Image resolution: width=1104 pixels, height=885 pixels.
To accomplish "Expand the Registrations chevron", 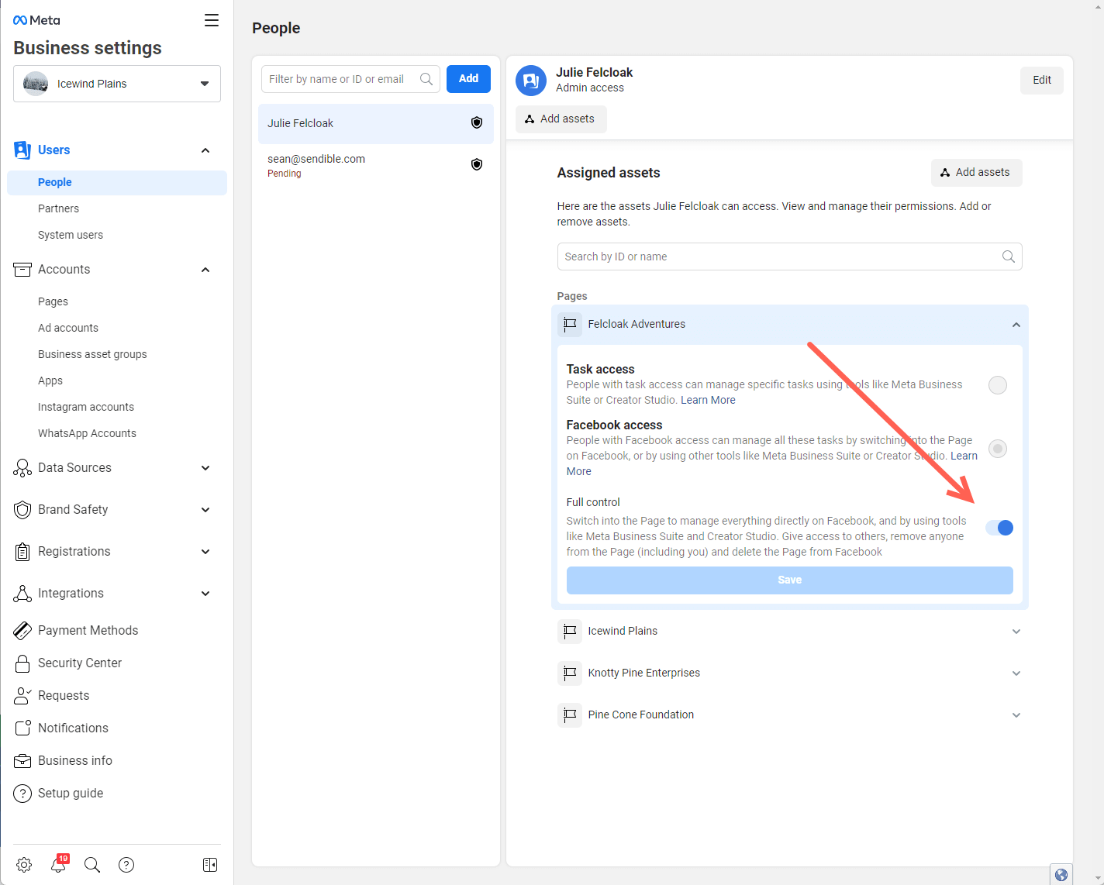I will [205, 552].
